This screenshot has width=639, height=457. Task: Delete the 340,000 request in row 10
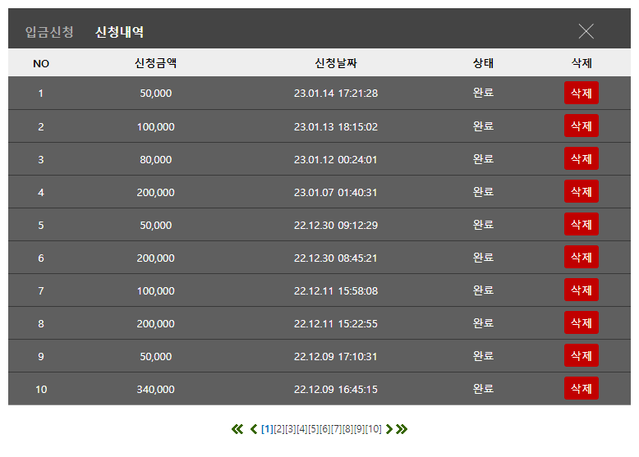coord(582,388)
